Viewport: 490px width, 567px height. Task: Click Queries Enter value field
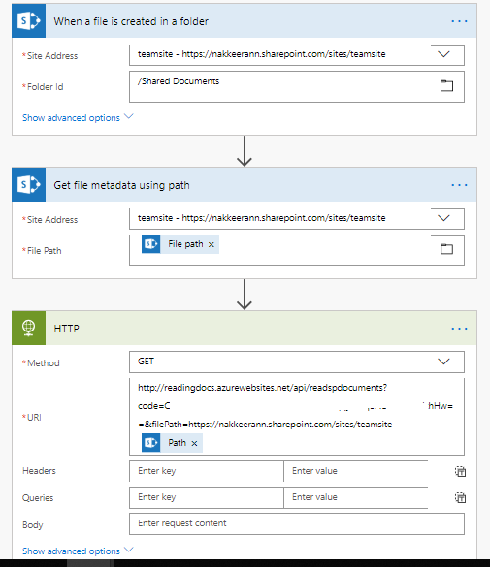[x=356, y=497]
